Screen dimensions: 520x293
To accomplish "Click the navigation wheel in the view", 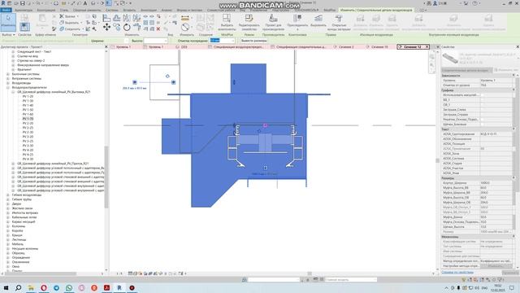I will (431, 56).
